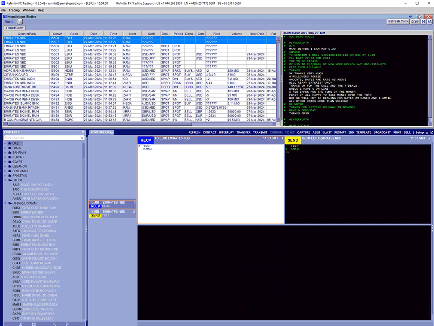The width and height of the screenshot is (434, 326).
Task: Click the blotter table vertical scrollbar
Action: pyautogui.click(x=278, y=79)
